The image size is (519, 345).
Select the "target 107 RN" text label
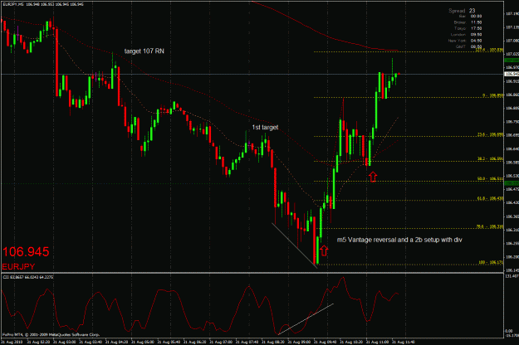(144, 51)
